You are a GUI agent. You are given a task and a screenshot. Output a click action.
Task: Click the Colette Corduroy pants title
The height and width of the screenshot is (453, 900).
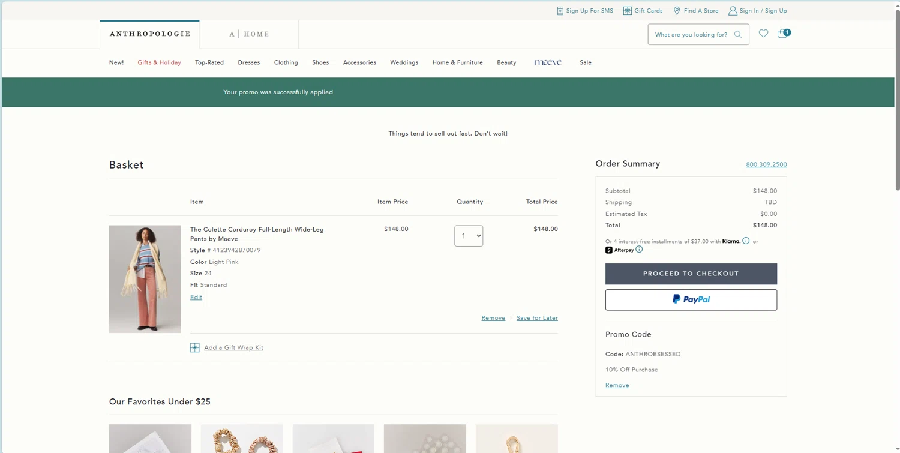click(x=257, y=234)
